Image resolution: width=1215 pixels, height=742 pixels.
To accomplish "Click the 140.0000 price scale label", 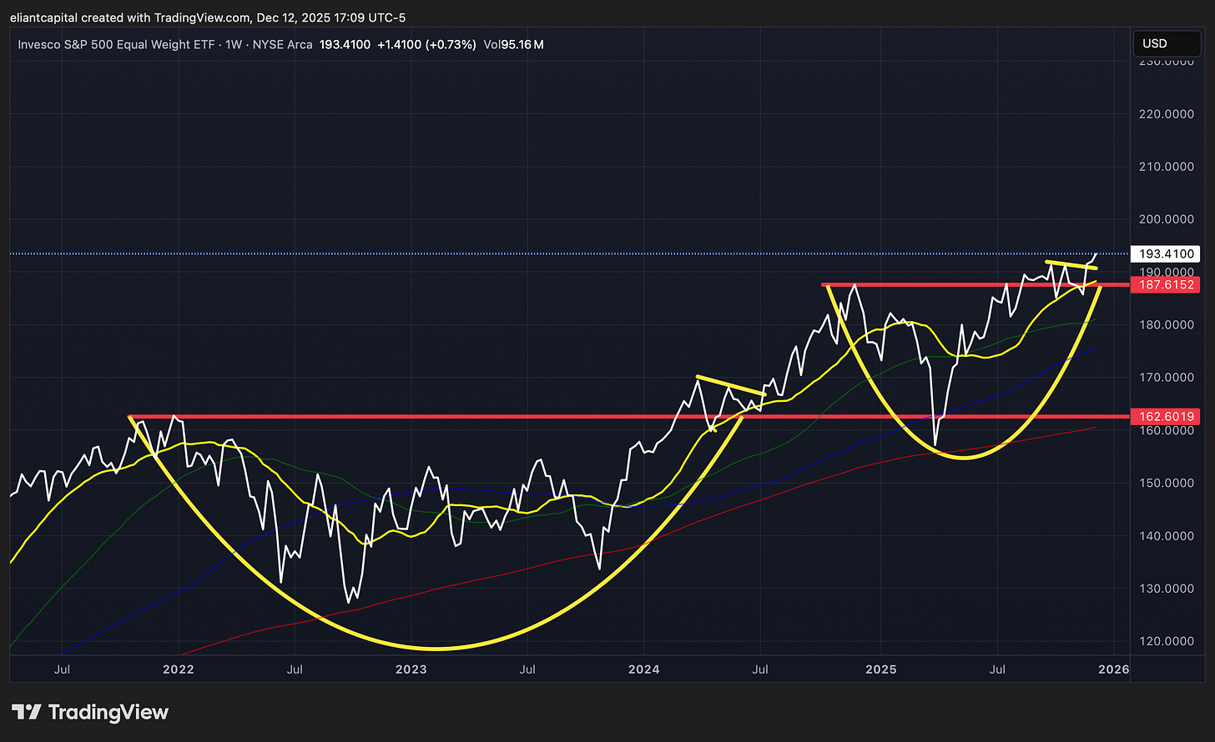I will click(1167, 535).
